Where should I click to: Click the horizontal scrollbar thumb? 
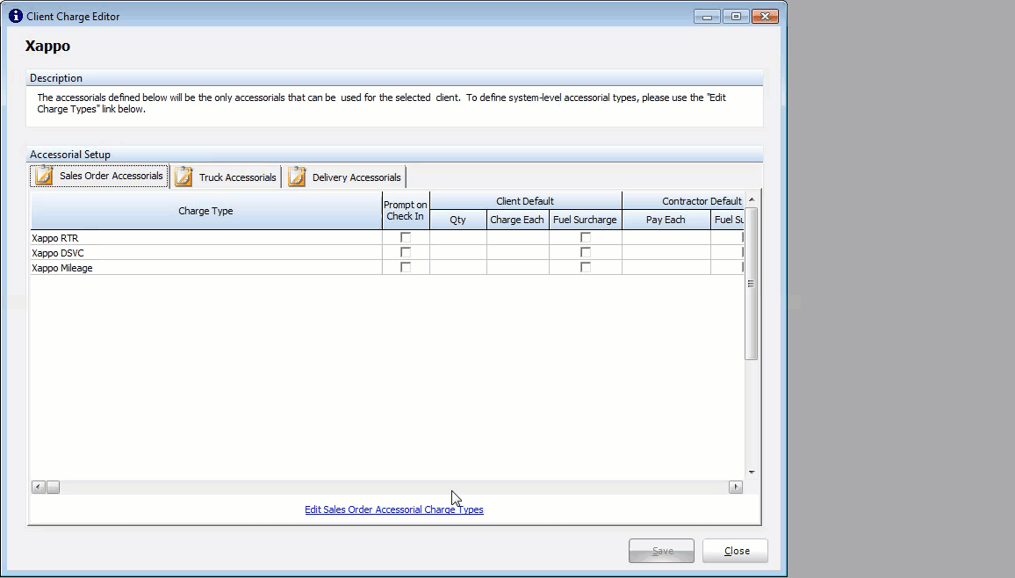tap(53, 487)
